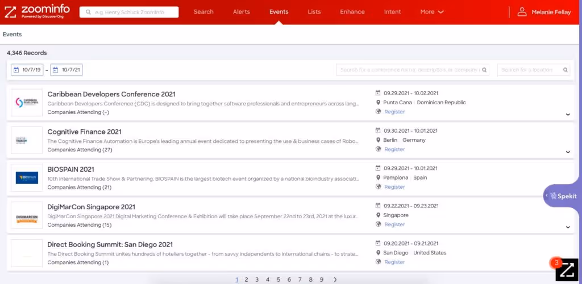Open the end date picker showing 10/7/21
Image resolution: width=582 pixels, height=284 pixels.
pyautogui.click(x=66, y=70)
